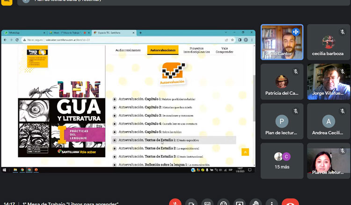This screenshot has height=205, width=351.
Task: Click the share page icon in address bar
Action: tap(227, 40)
